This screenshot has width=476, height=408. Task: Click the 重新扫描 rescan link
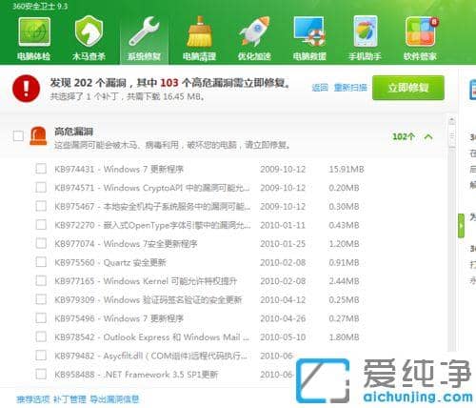click(x=350, y=88)
